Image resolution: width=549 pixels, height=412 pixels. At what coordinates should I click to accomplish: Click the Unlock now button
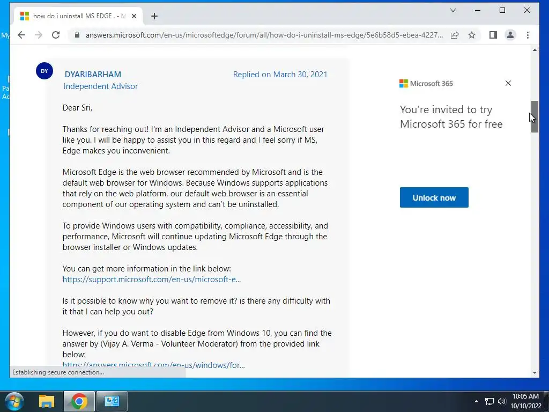click(434, 197)
